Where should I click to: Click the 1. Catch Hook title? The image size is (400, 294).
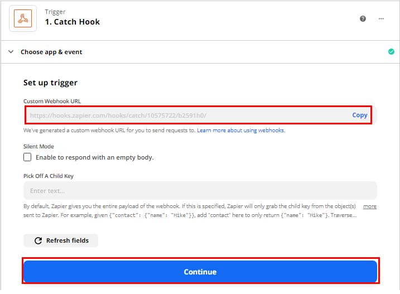[x=72, y=22]
